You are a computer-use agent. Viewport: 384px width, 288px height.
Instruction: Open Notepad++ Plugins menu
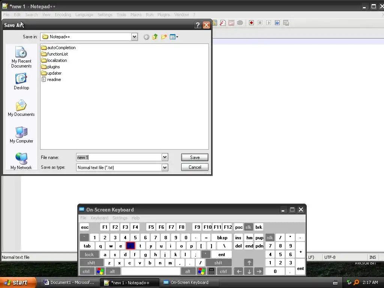pos(163,15)
